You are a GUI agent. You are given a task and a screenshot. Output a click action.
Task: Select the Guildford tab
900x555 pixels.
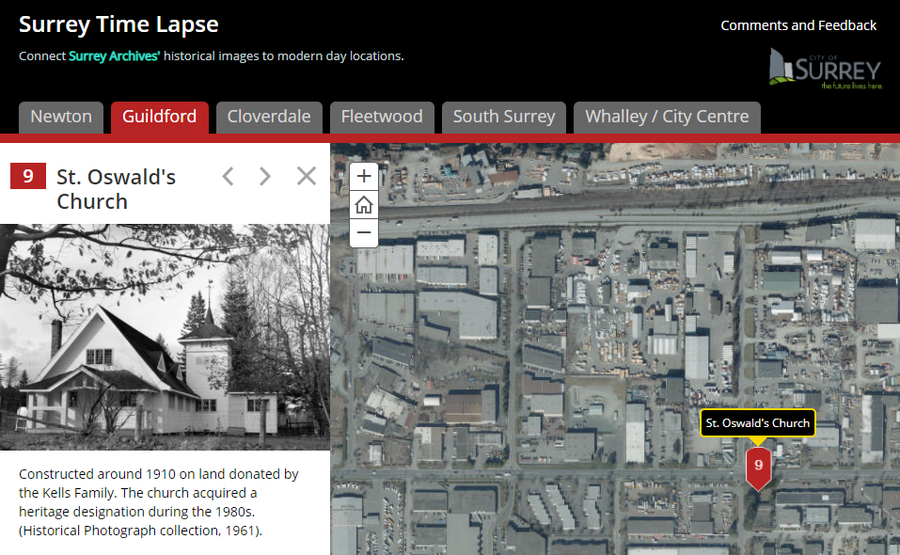click(x=159, y=118)
